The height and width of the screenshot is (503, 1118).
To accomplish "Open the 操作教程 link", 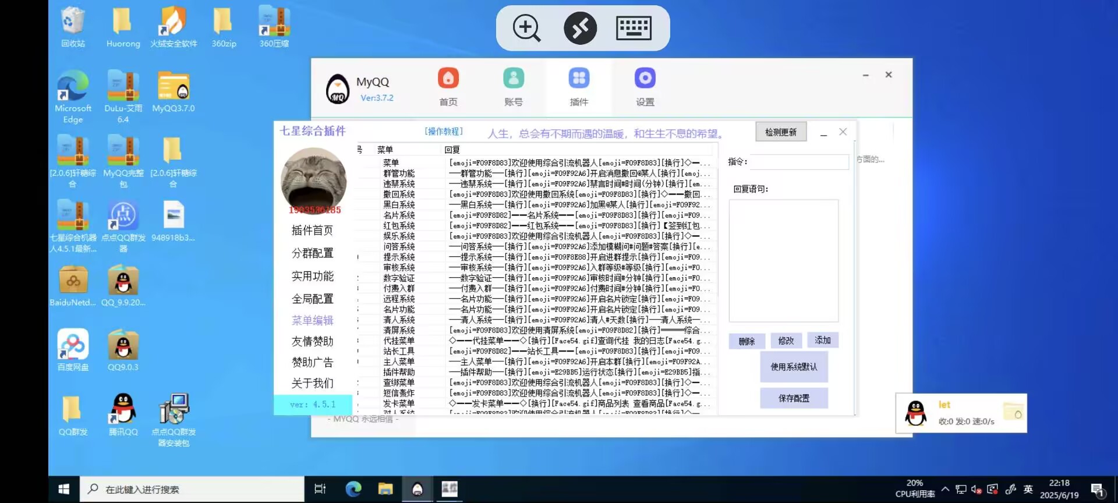I will point(444,132).
